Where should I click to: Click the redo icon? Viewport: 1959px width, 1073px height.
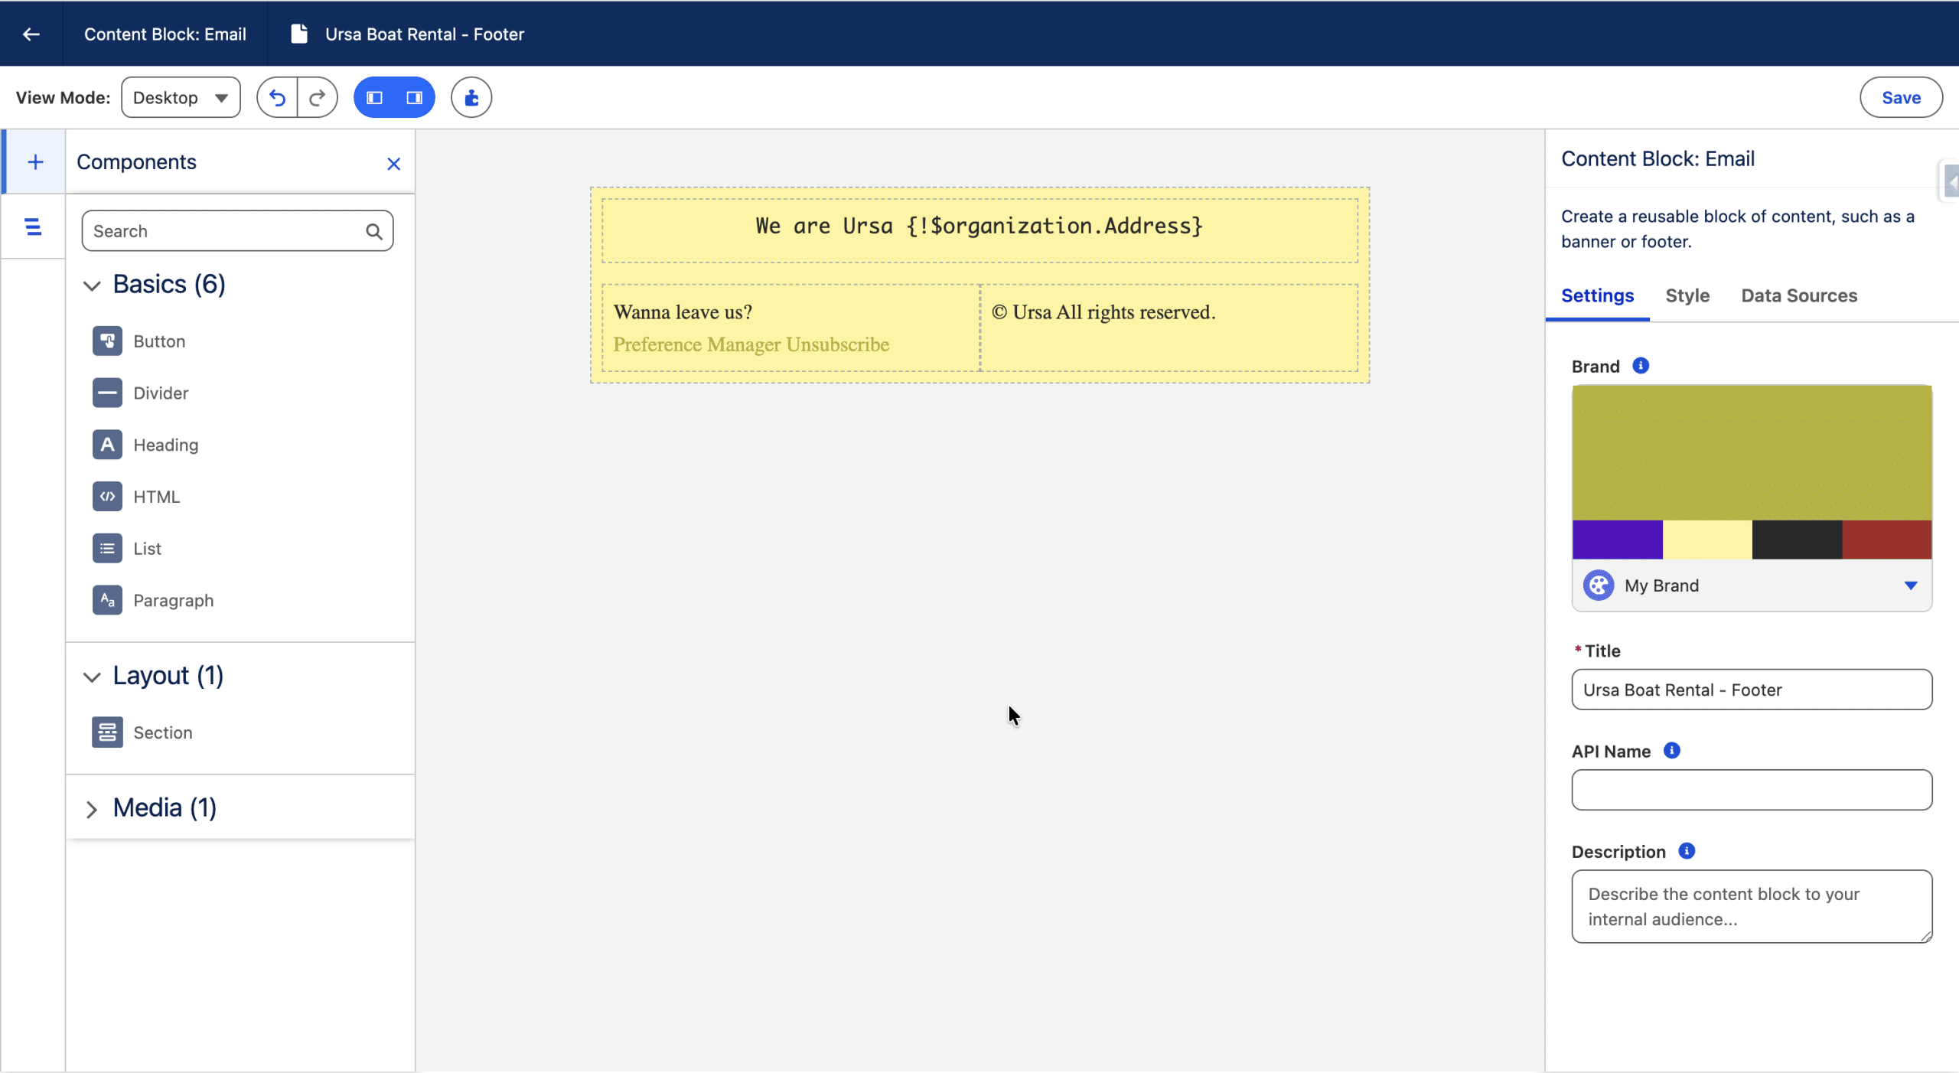coord(317,97)
